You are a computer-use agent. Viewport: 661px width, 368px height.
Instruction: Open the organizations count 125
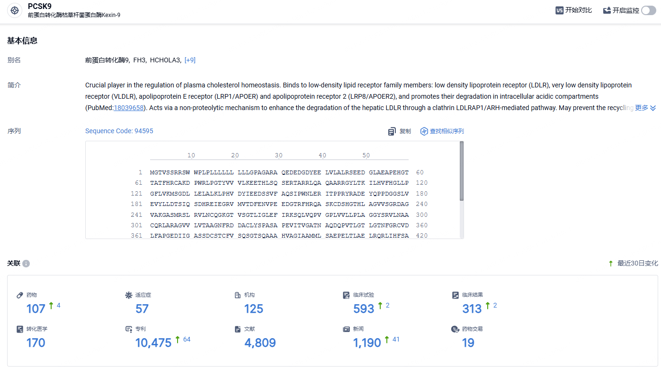click(x=254, y=308)
